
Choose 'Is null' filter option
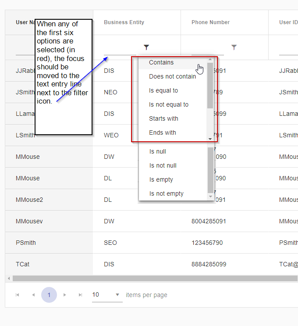(157, 151)
